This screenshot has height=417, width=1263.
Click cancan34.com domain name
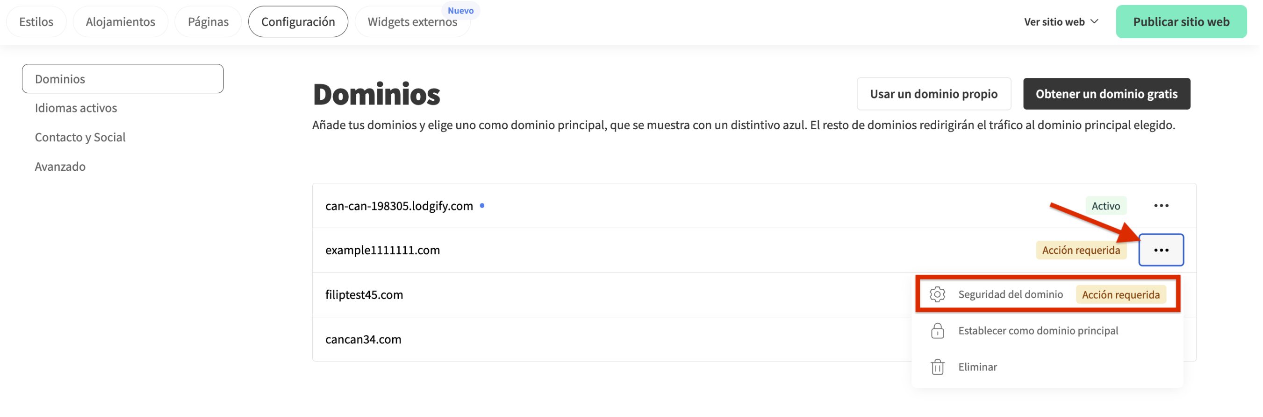pyautogui.click(x=363, y=339)
